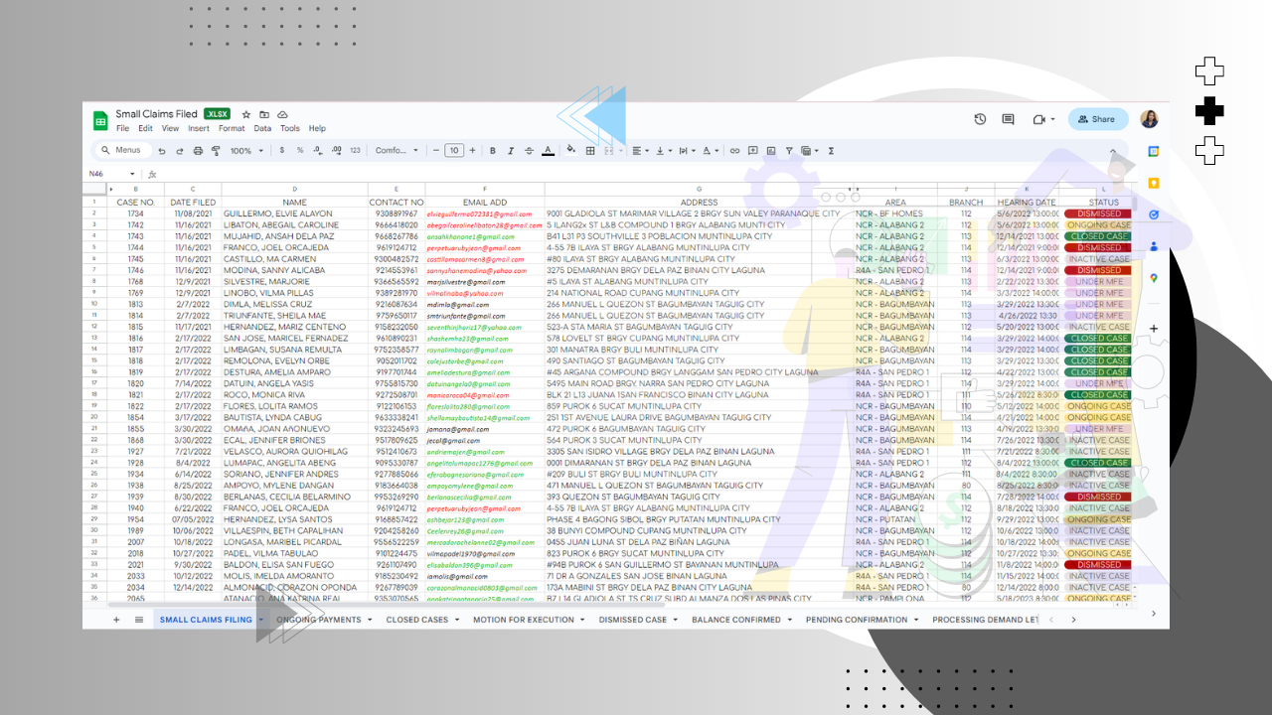Redo the last action
The height and width of the screenshot is (715, 1272).
coord(180,151)
